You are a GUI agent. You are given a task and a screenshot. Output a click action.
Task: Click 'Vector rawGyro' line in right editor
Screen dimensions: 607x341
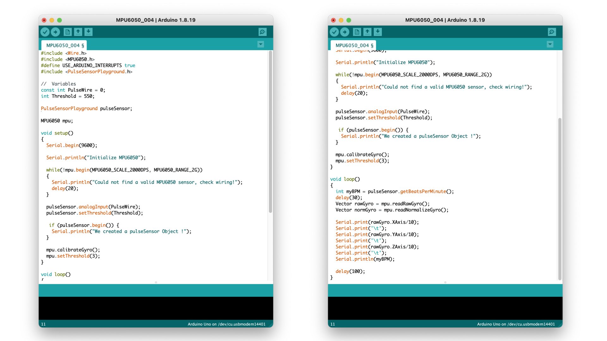(x=383, y=204)
